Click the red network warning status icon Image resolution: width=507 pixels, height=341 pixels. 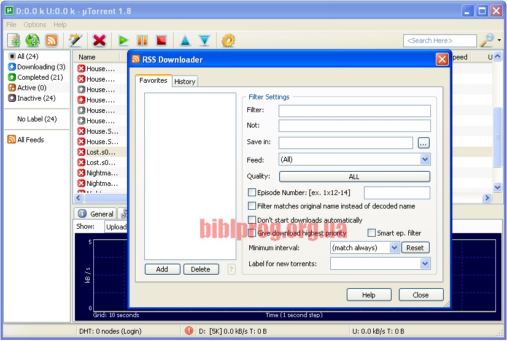[189, 331]
